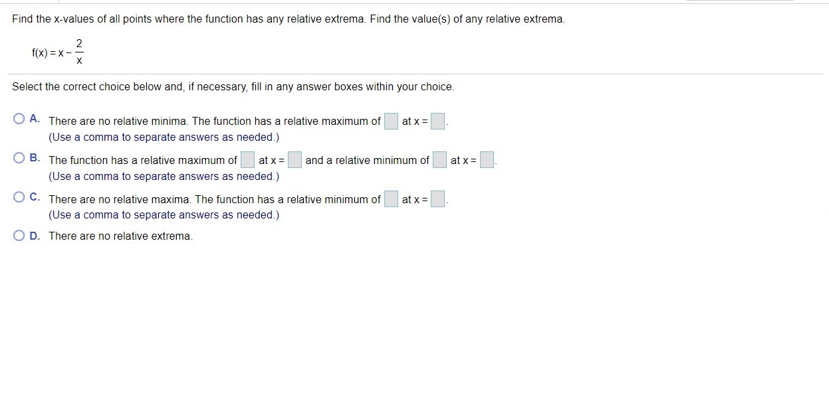The image size is (829, 417).
Task: Click the x-value box in choice C
Action: click(x=437, y=199)
